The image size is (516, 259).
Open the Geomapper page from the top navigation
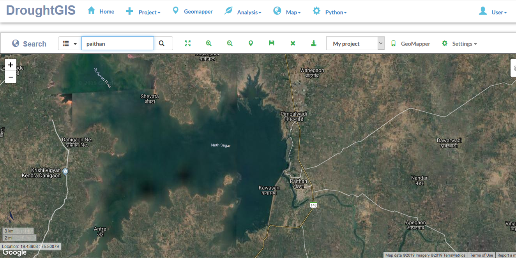point(193,11)
